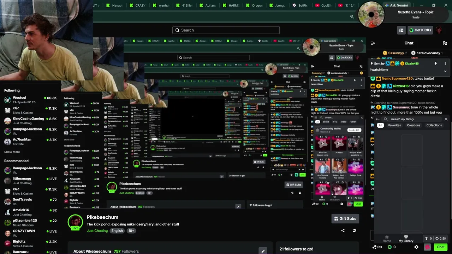Edit the About Pikebeechum section
Image resolution: width=452 pixels, height=254 pixels.
click(263, 251)
